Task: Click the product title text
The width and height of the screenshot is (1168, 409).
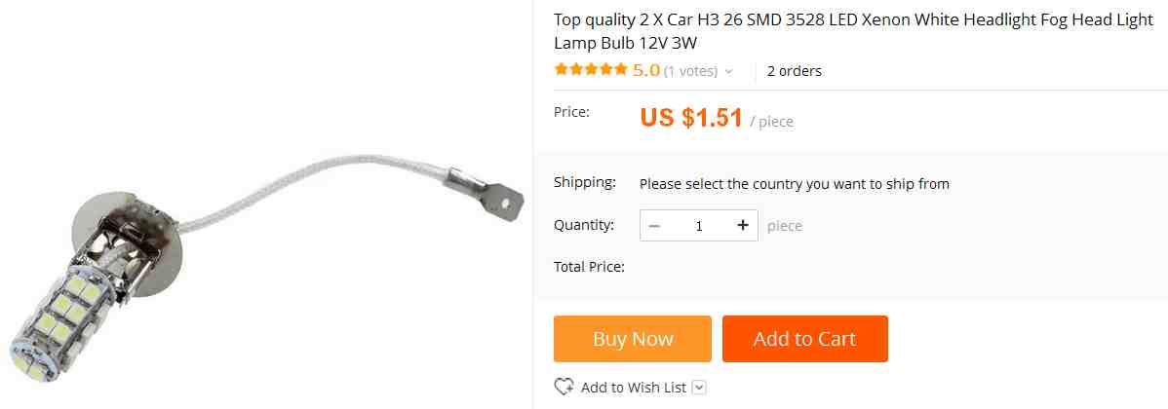Action: tap(854, 31)
